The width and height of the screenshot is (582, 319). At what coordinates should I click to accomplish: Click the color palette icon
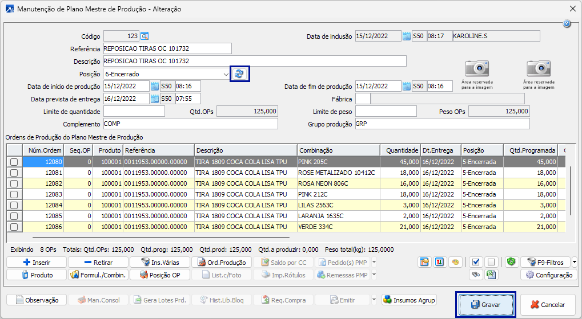coord(454,263)
